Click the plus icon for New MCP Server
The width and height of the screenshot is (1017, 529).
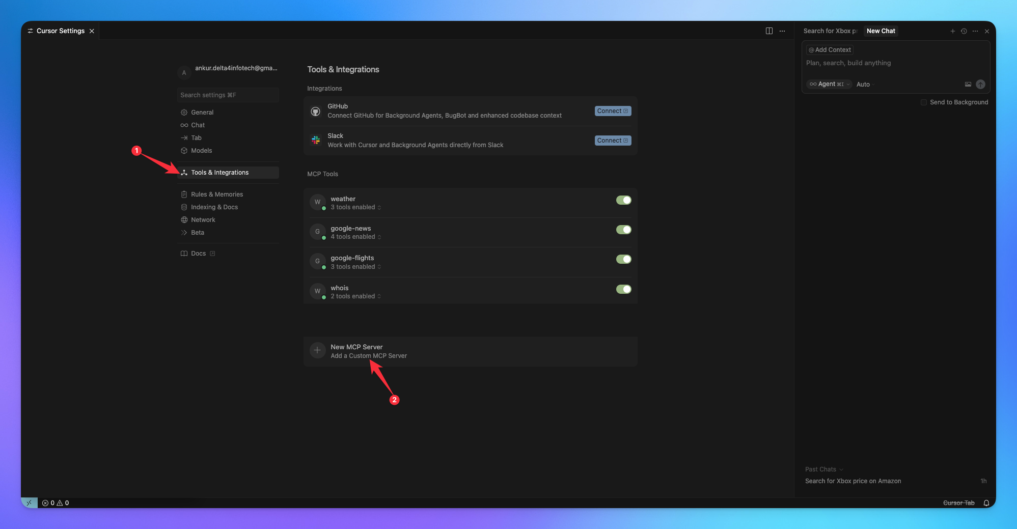pos(317,350)
